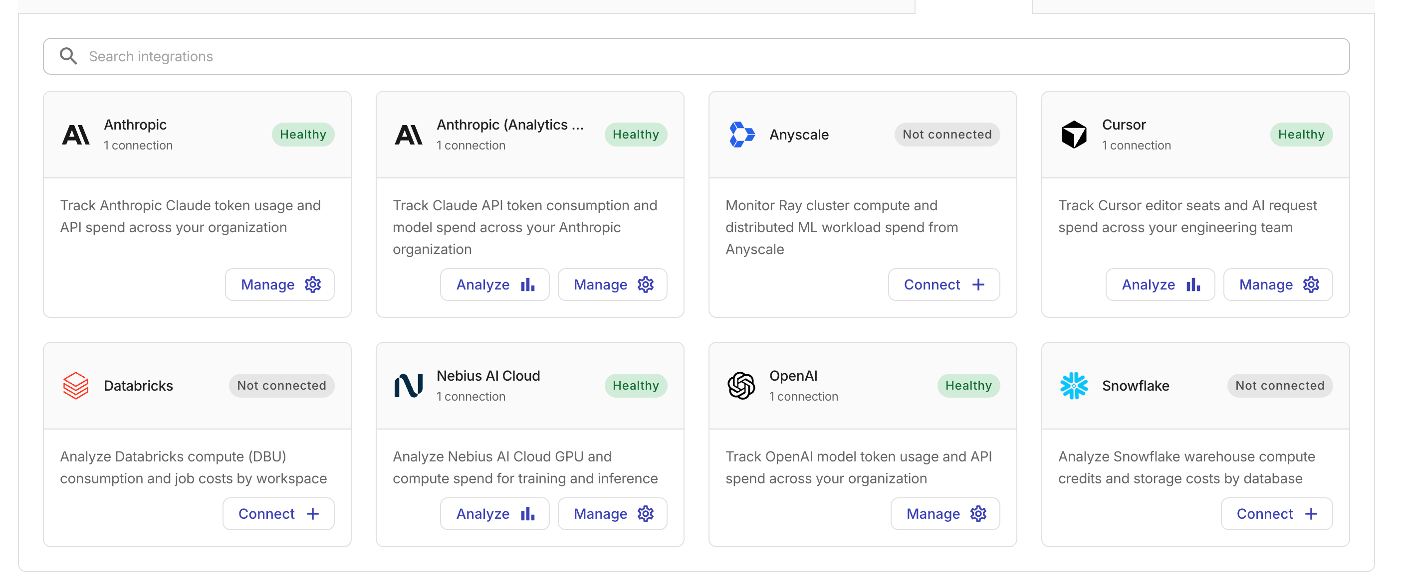1406x584 pixels.
Task: Click the Anthropic card title text
Action: pyautogui.click(x=135, y=125)
